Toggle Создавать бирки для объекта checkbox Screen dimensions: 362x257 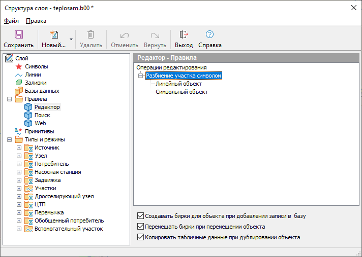141,216
